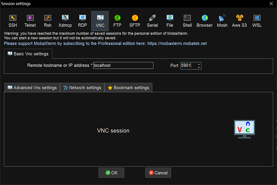Viewport: 277px width, 185px height.
Task: Select the Xdmcp session type
Action: pos(65,21)
